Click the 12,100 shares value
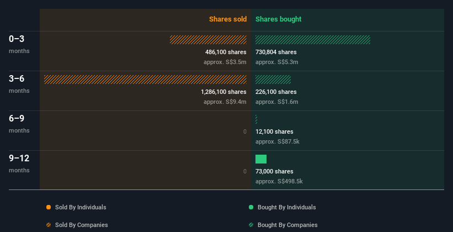Viewport: 453px width, 232px height. [x=274, y=131]
